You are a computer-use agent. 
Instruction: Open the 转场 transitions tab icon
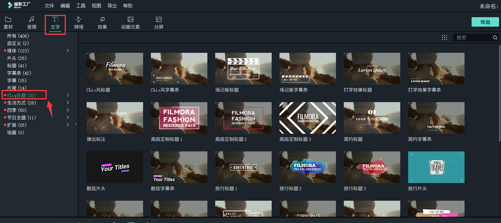[78, 20]
